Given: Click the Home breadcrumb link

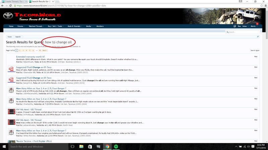Looking at the screenshot, I should point(10,37).
